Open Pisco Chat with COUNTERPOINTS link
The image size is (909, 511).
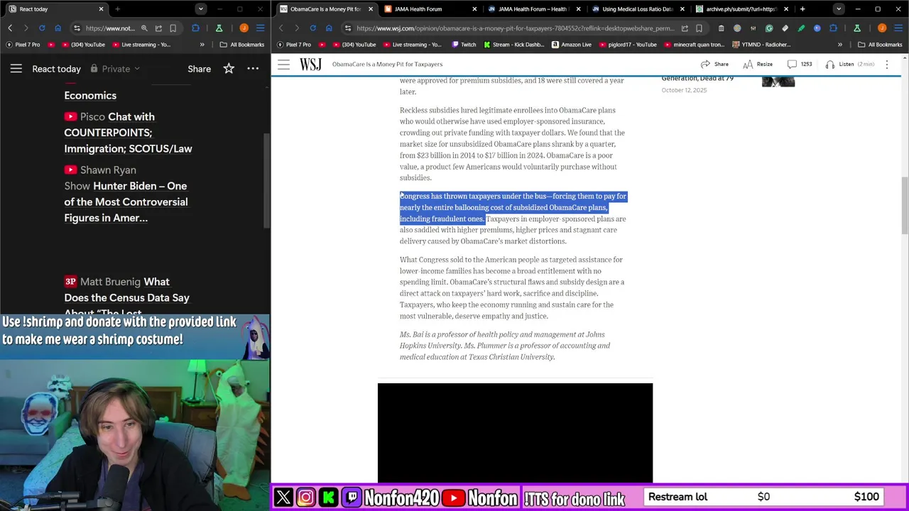click(x=128, y=133)
